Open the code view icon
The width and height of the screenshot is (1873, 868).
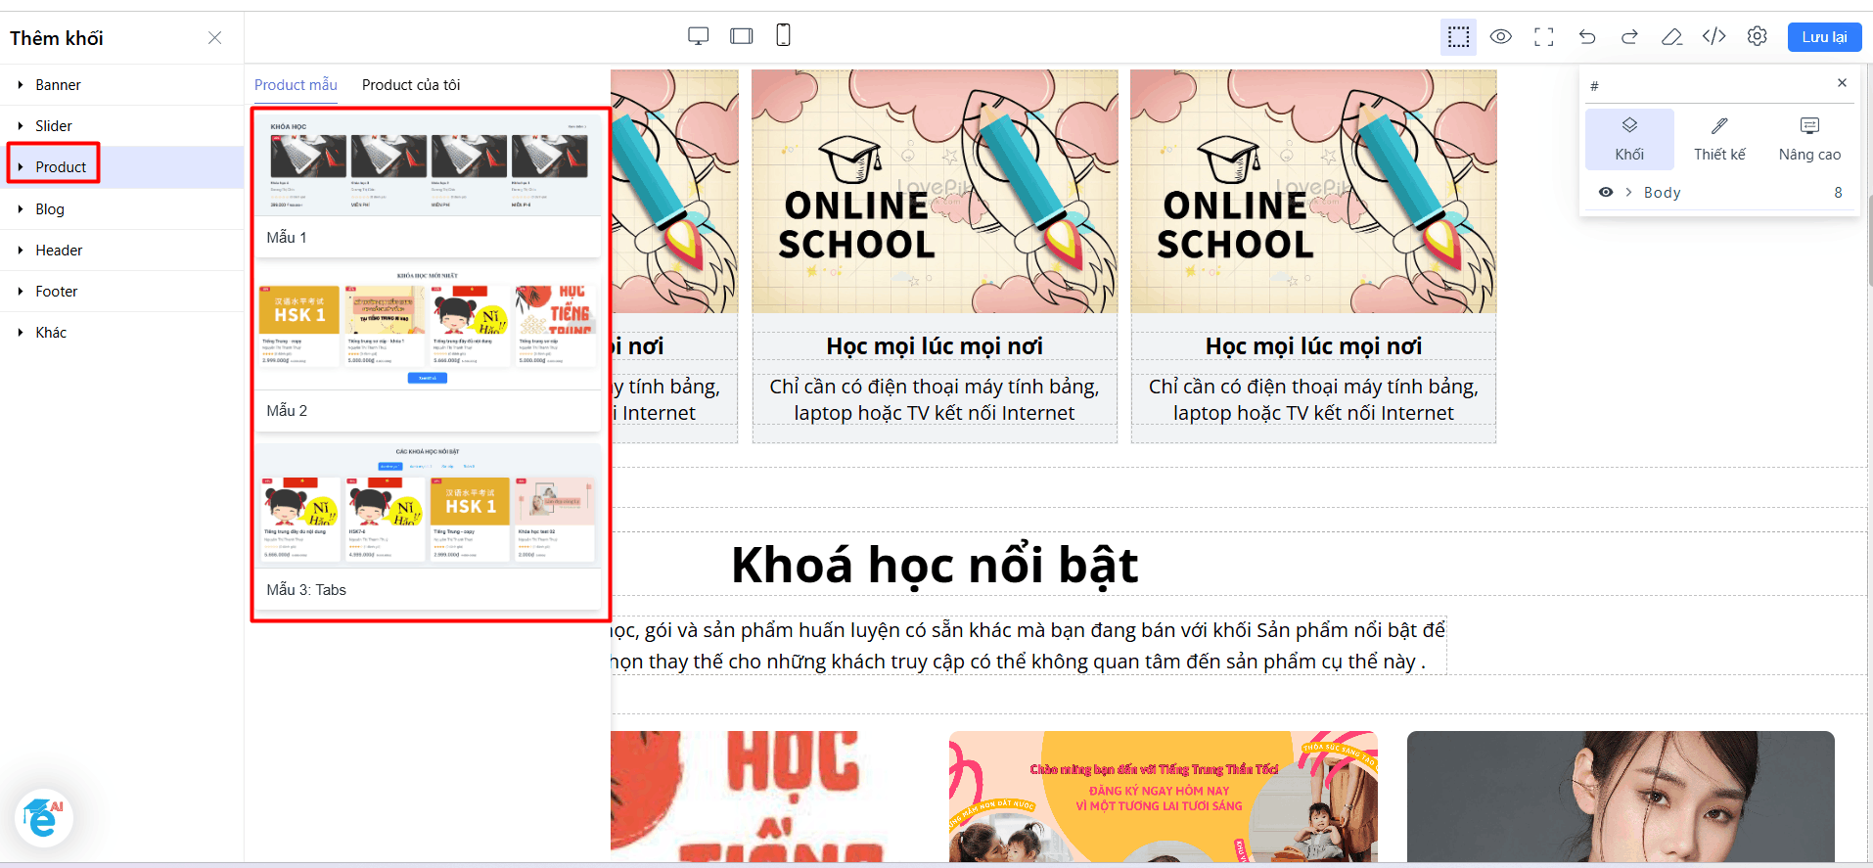pos(1713,37)
